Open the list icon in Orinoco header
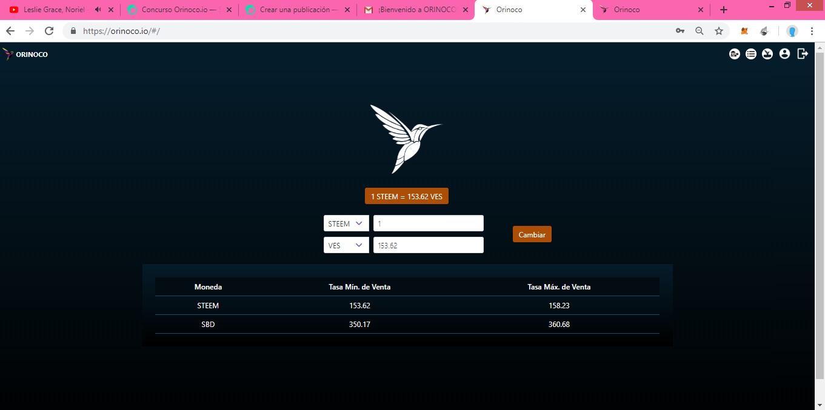 pyautogui.click(x=751, y=54)
